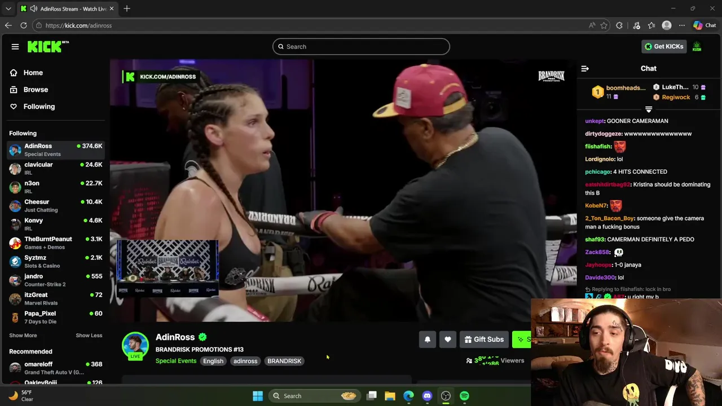Viewport: 722px width, 406px height.
Task: Open Spotify from taskbar
Action: tap(464, 396)
